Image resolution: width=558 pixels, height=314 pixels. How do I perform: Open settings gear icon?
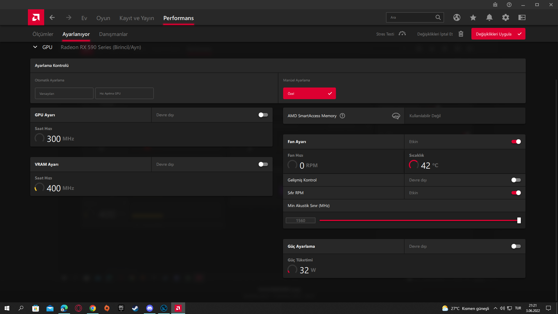(506, 17)
